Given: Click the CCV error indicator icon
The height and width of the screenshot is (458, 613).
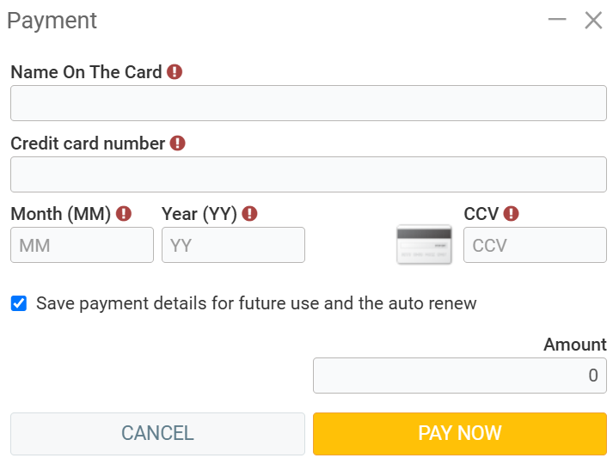Looking at the screenshot, I should tap(512, 214).
